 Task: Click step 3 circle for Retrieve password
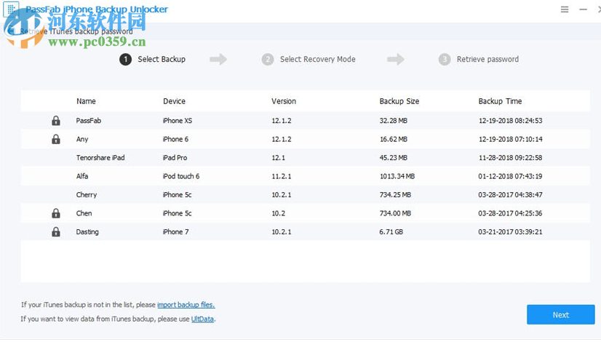tap(445, 60)
